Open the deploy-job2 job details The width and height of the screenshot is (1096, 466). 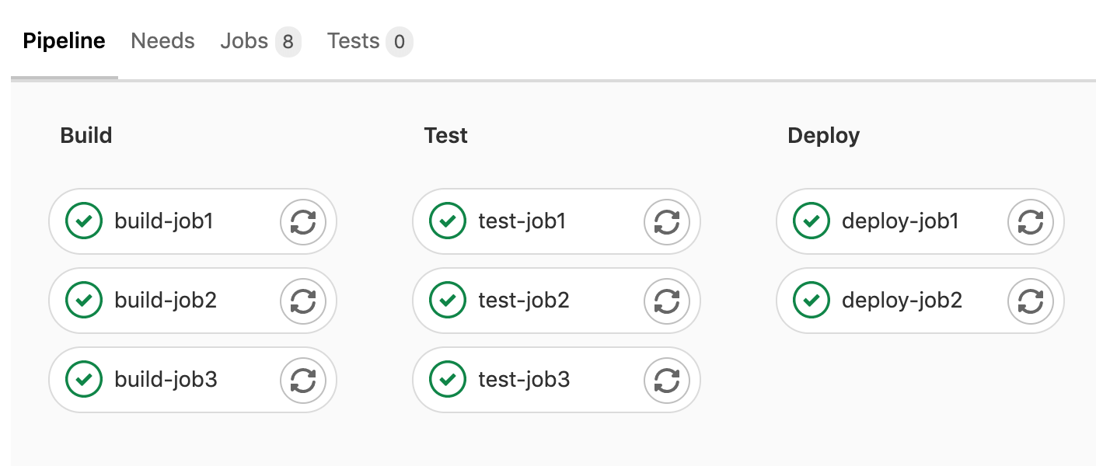click(x=902, y=301)
